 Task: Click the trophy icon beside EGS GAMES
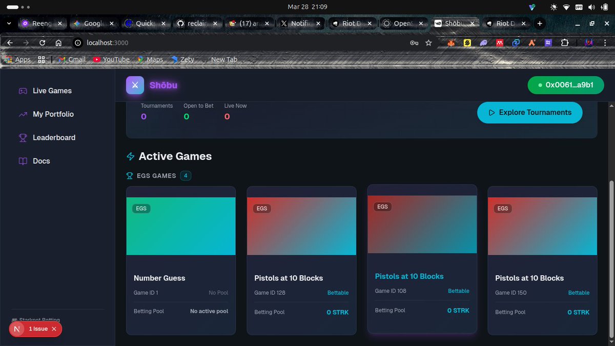(130, 176)
